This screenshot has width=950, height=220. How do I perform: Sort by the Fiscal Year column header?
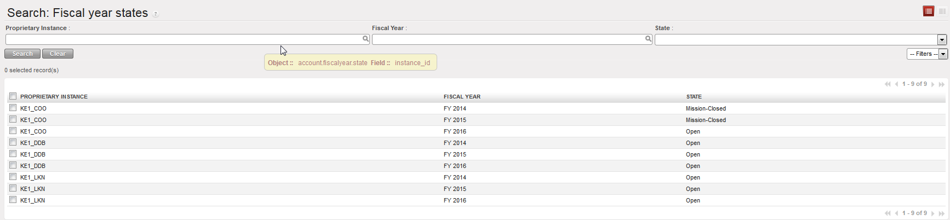point(462,97)
